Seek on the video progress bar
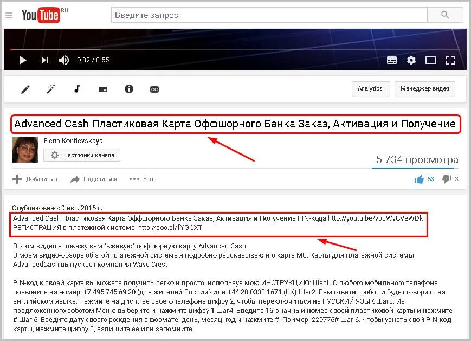 tap(235, 49)
